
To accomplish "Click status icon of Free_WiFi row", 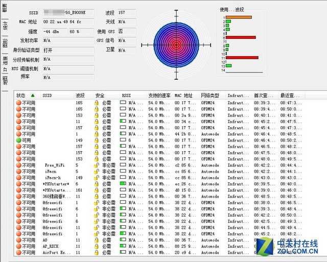I will (x=19, y=165).
